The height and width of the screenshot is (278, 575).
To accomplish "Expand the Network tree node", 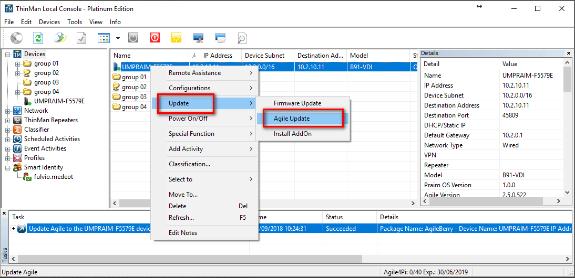I will point(8,111).
